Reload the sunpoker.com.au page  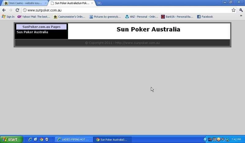[17, 10]
